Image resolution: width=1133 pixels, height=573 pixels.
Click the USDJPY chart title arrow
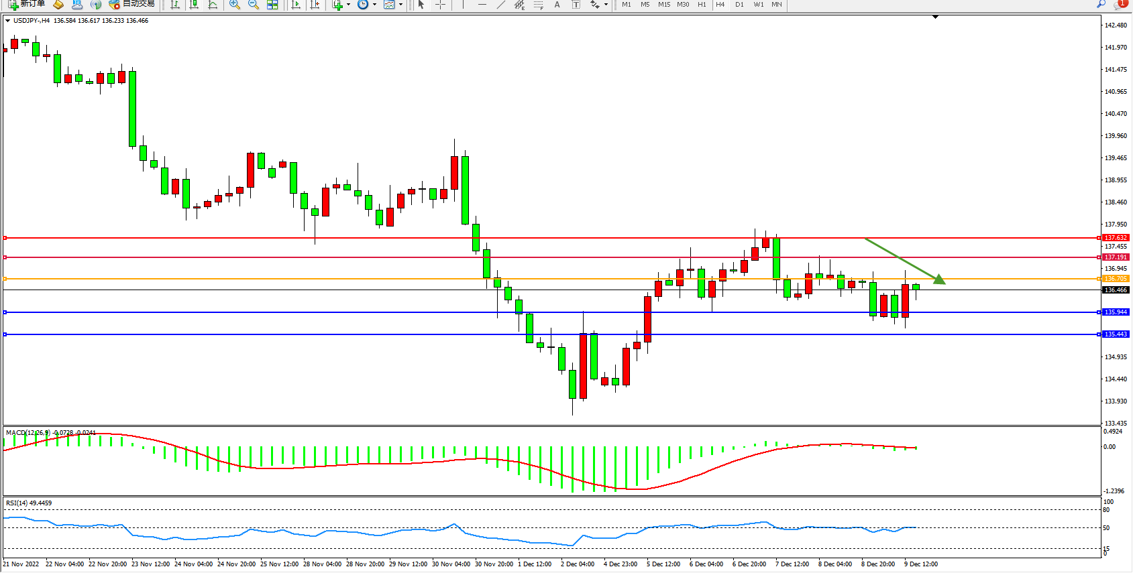pos(7,21)
